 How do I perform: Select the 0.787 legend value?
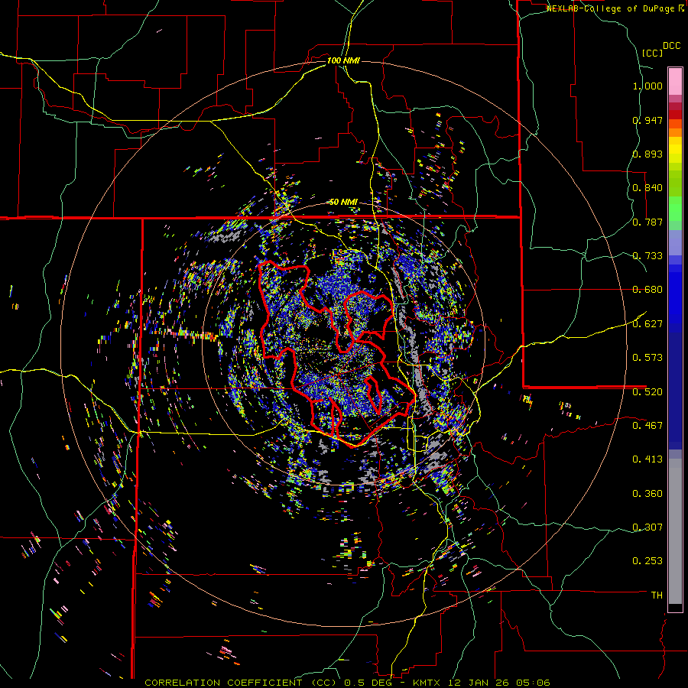tap(647, 222)
